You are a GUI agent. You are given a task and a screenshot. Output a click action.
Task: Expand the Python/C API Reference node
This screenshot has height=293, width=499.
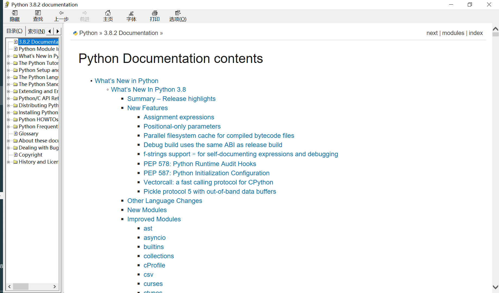(x=8, y=98)
